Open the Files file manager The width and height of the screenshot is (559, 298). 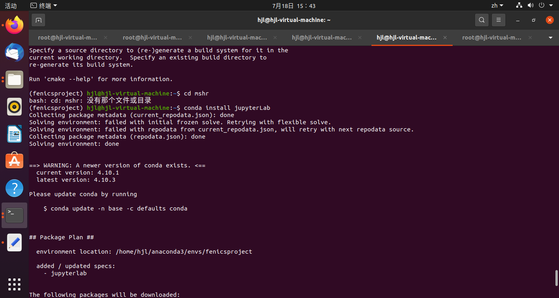coord(14,79)
